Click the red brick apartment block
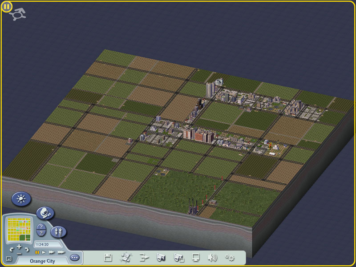 click(x=200, y=136)
